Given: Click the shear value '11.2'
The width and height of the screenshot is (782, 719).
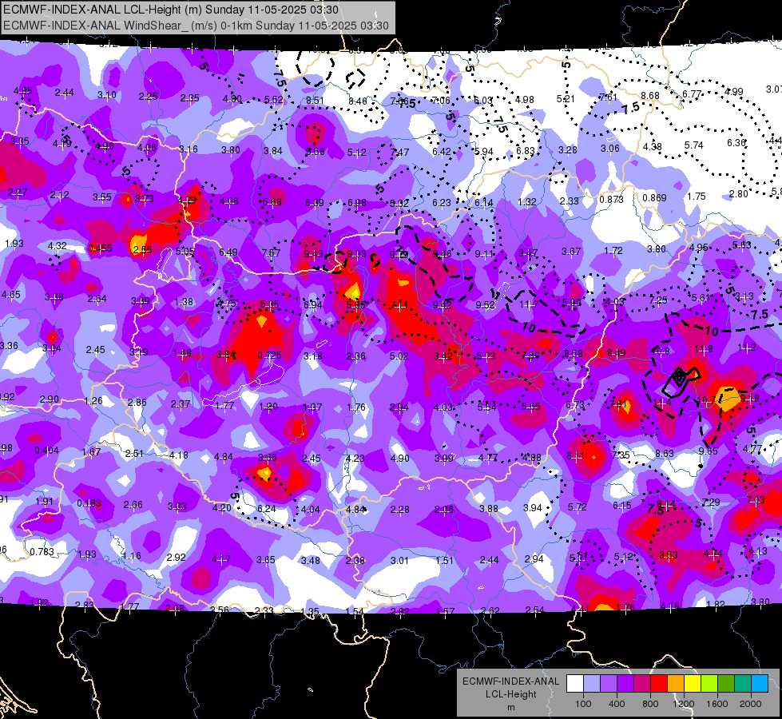Looking at the screenshot, I should [x=747, y=348].
